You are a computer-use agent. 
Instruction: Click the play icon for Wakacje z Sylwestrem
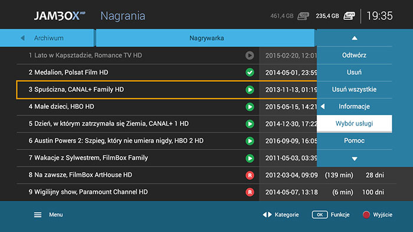250,158
